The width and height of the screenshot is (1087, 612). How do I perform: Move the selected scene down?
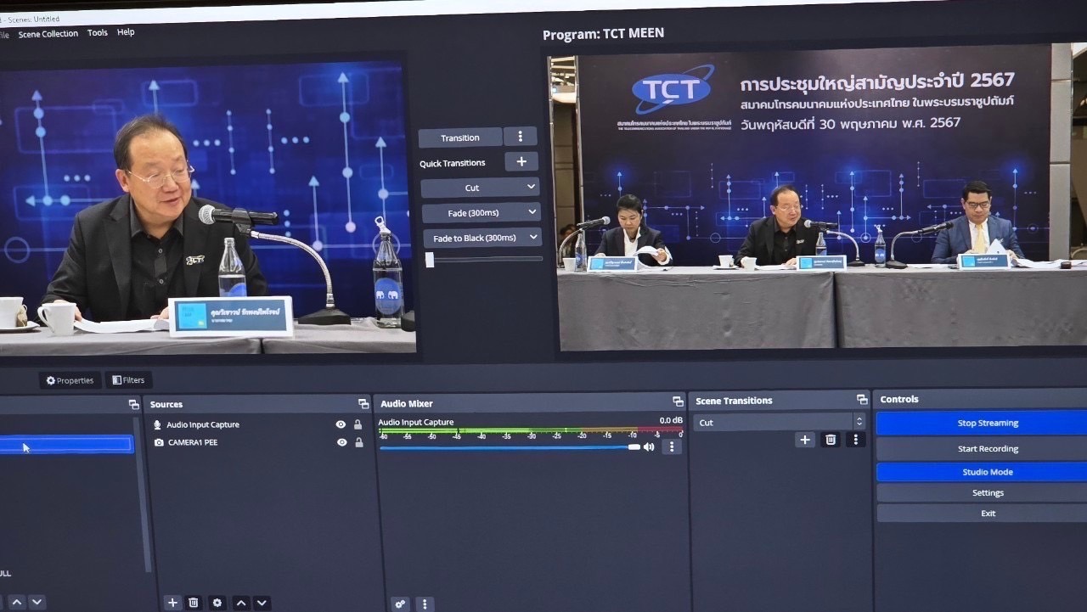37,602
